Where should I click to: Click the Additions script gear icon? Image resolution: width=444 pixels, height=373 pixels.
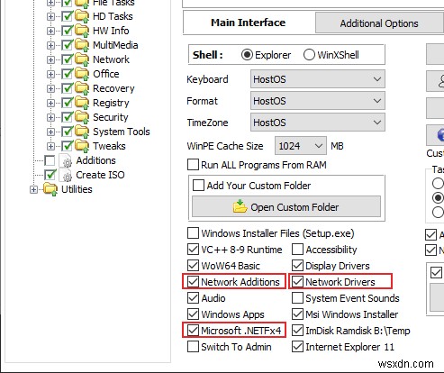(x=66, y=160)
